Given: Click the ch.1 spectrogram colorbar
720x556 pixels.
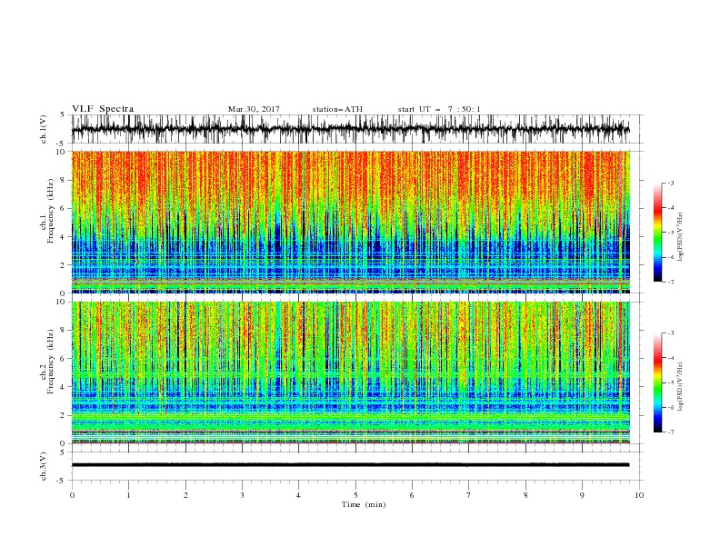Looking at the screenshot, I should coord(658,233).
